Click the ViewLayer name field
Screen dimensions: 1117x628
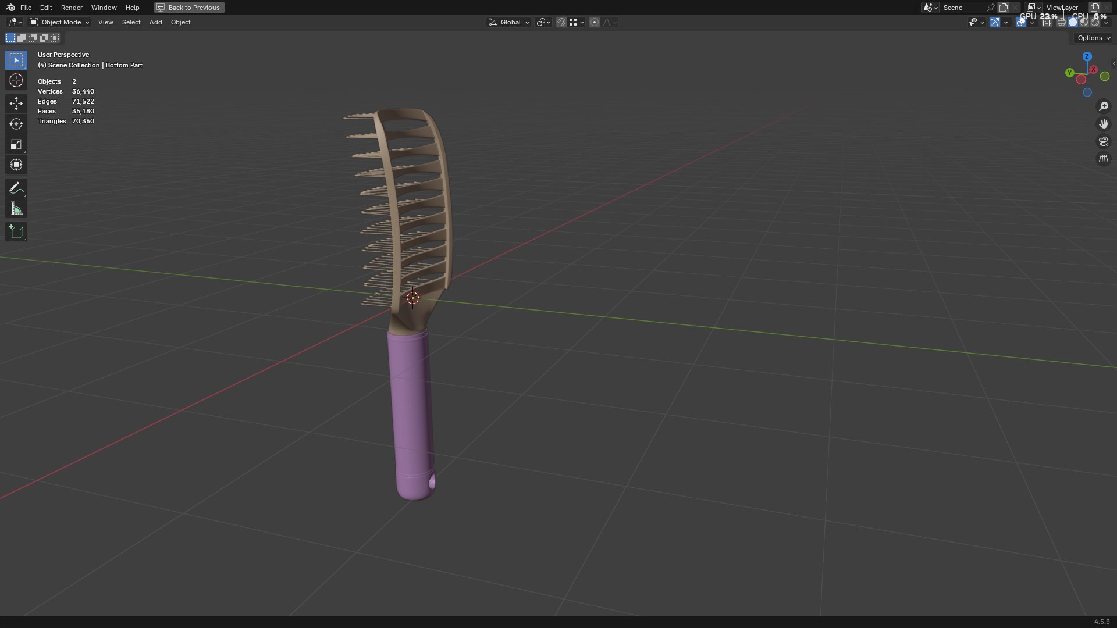point(1066,8)
